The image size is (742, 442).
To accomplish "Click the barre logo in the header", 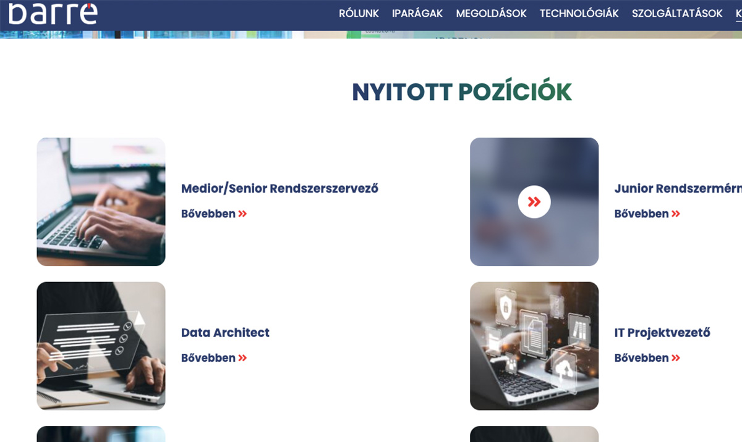I will click(x=53, y=14).
